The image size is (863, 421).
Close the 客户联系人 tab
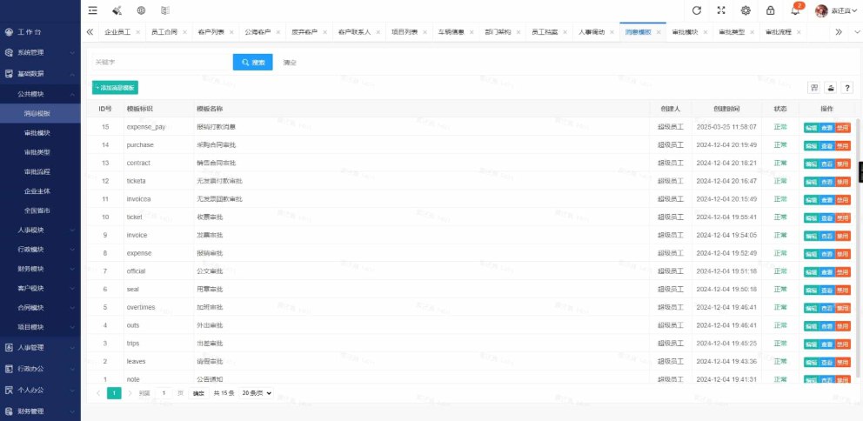click(378, 32)
